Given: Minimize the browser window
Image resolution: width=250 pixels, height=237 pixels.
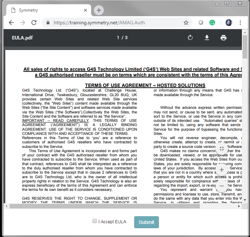Looking at the screenshot, I should point(217,4).
